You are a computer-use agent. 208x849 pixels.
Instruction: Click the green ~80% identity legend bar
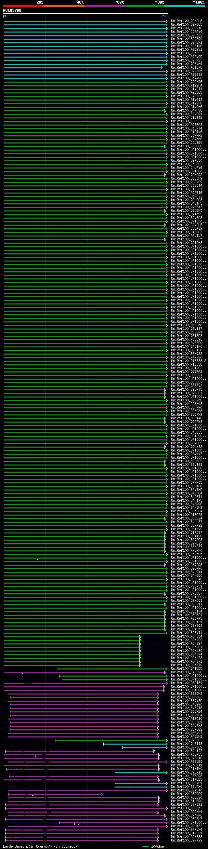tap(144, 6)
